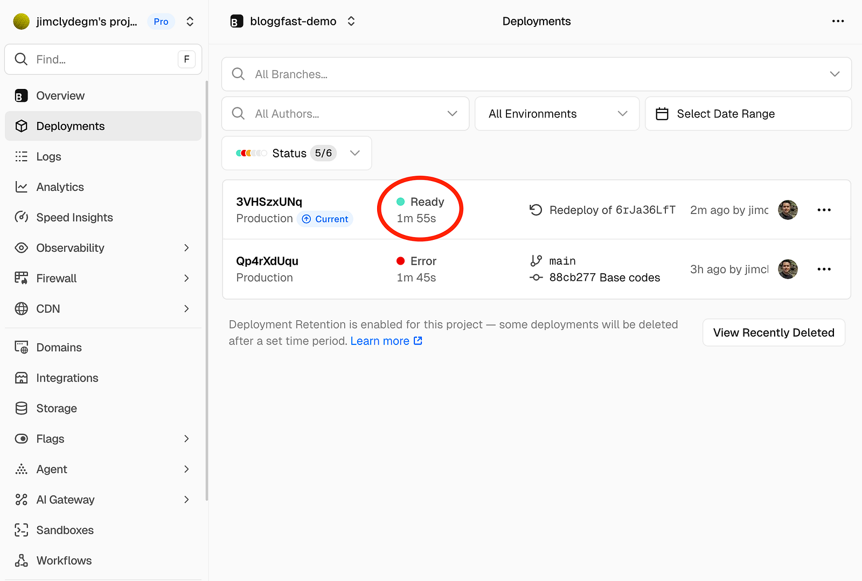Open the Overview sidebar icon

21,96
